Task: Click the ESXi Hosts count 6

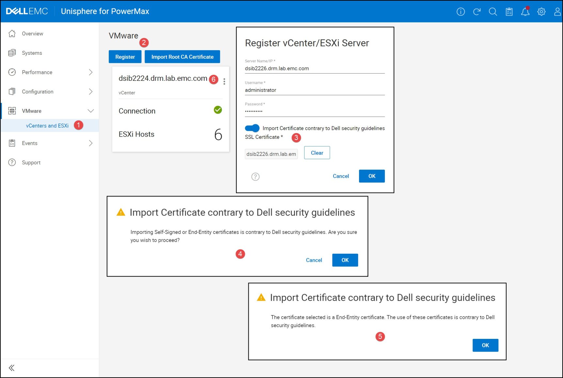Action: pos(218,135)
